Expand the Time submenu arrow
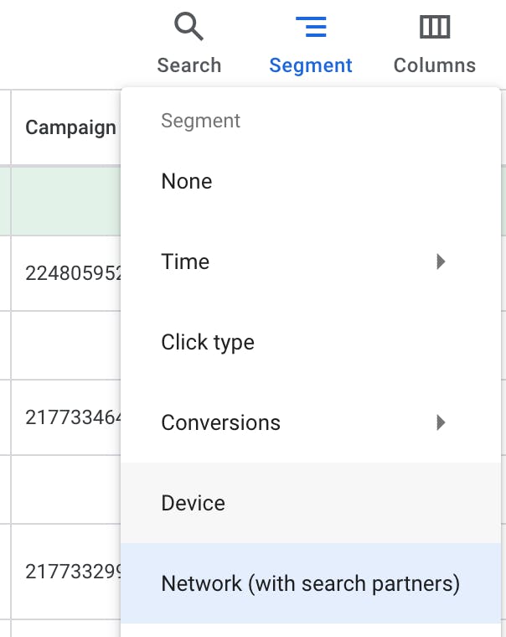The width and height of the screenshot is (506, 637). (441, 262)
